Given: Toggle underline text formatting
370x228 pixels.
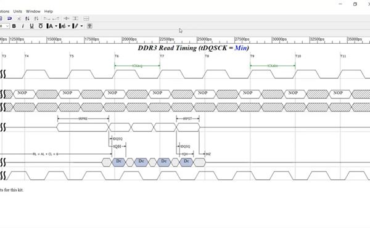Looking at the screenshot, I should [31, 26].
